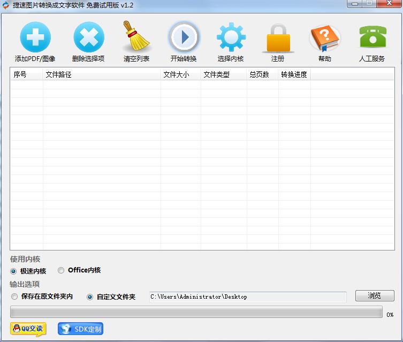
Task: Select the 极速内核 radio button
Action: pyautogui.click(x=13, y=271)
